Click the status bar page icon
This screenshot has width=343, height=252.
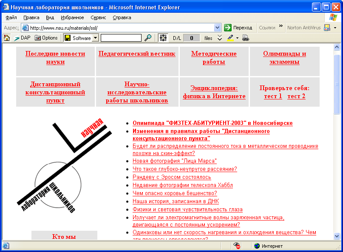[x=6, y=246]
